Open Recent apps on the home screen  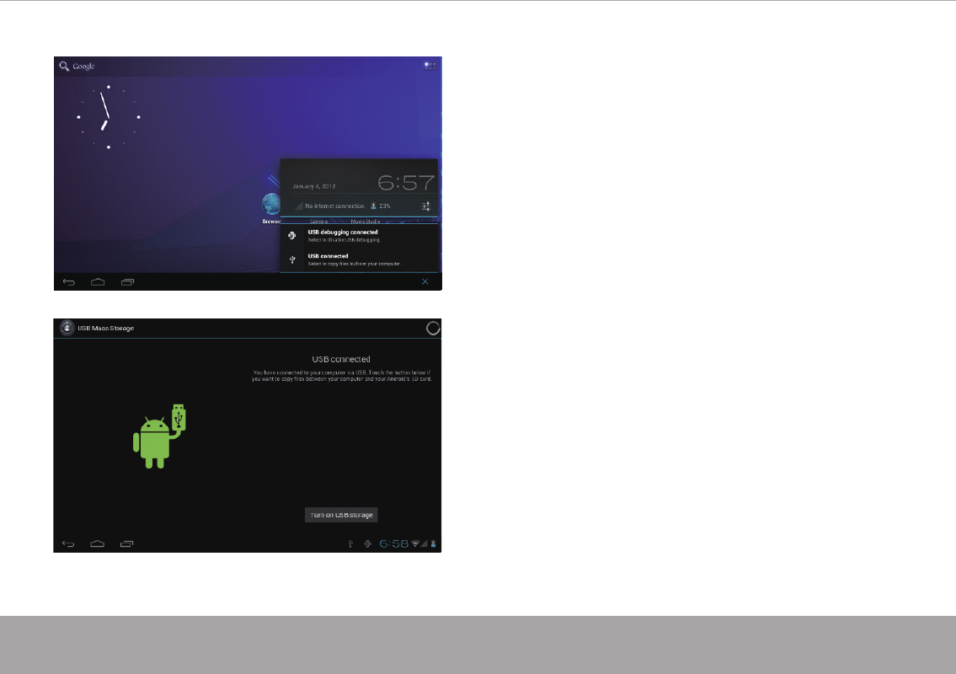pos(127,281)
